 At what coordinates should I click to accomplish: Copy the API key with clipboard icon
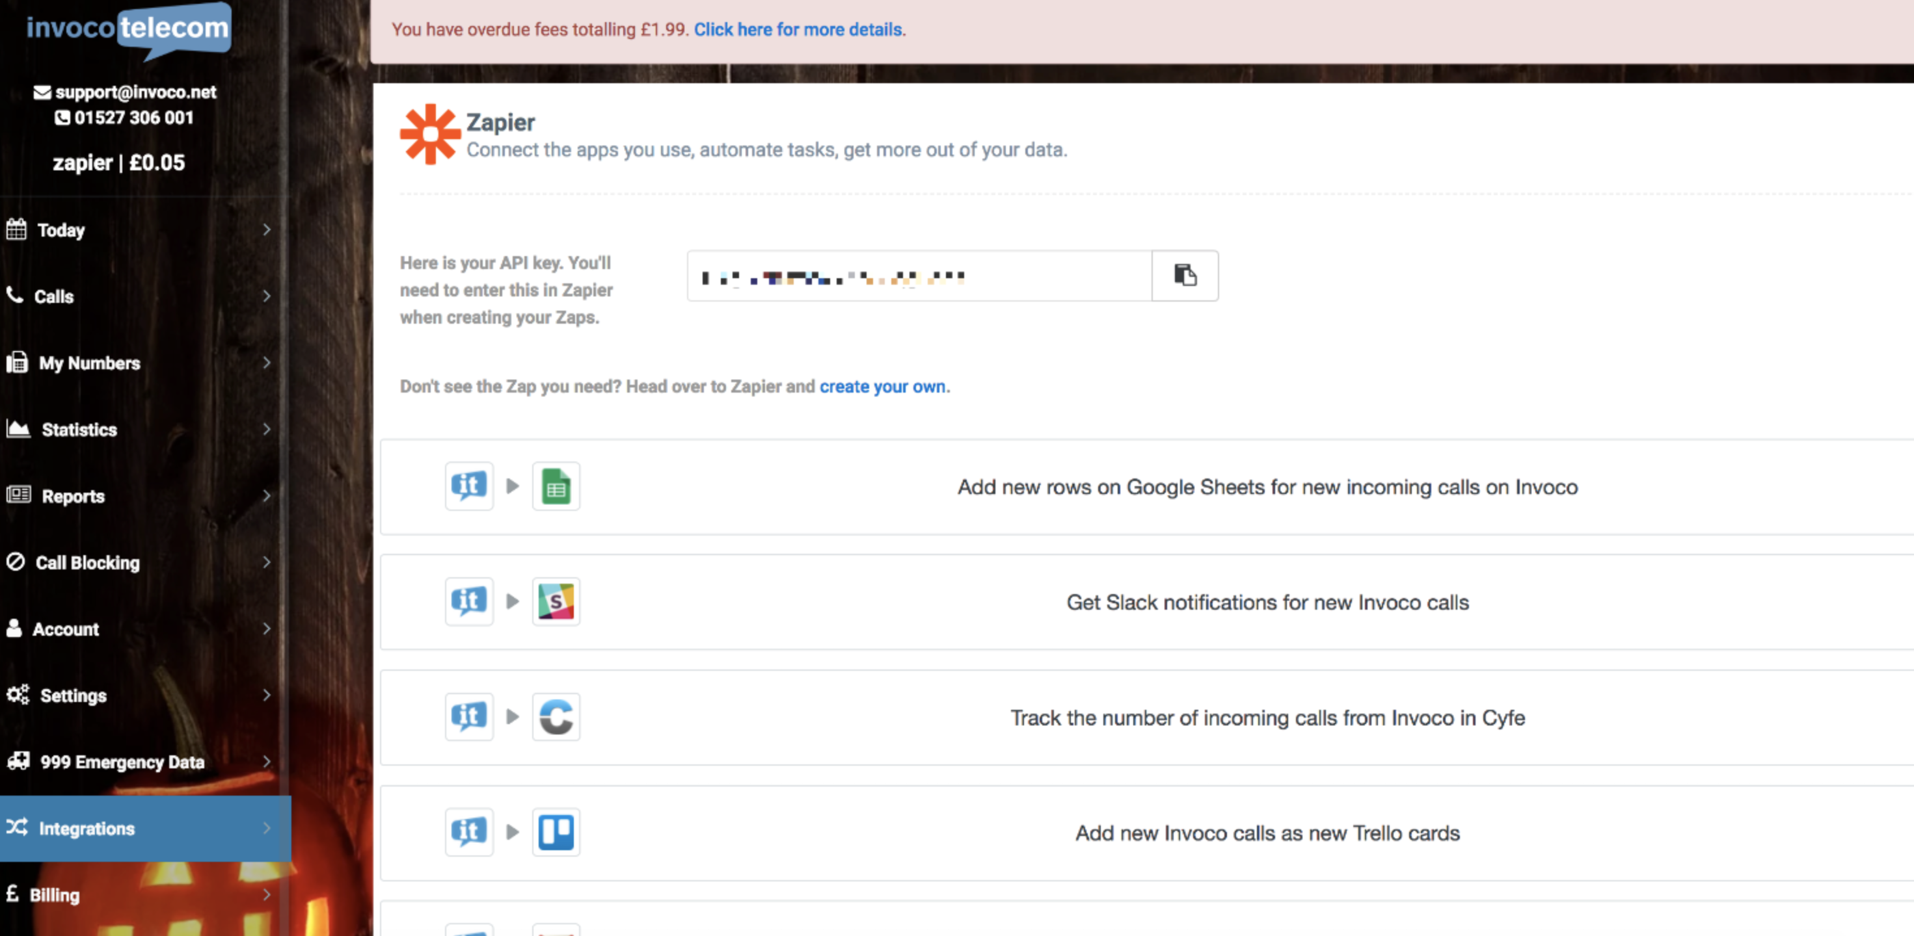pos(1184,276)
